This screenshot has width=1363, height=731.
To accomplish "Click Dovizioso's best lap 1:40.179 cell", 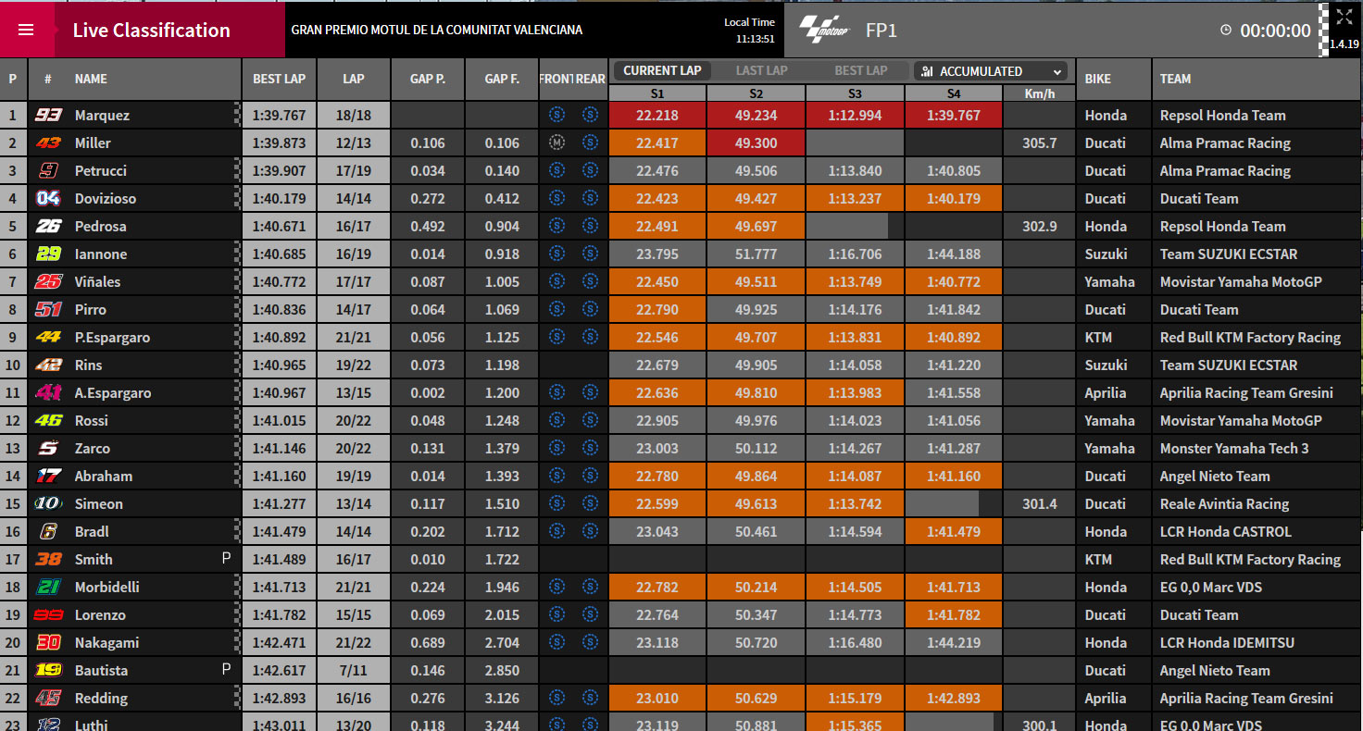I will (279, 198).
